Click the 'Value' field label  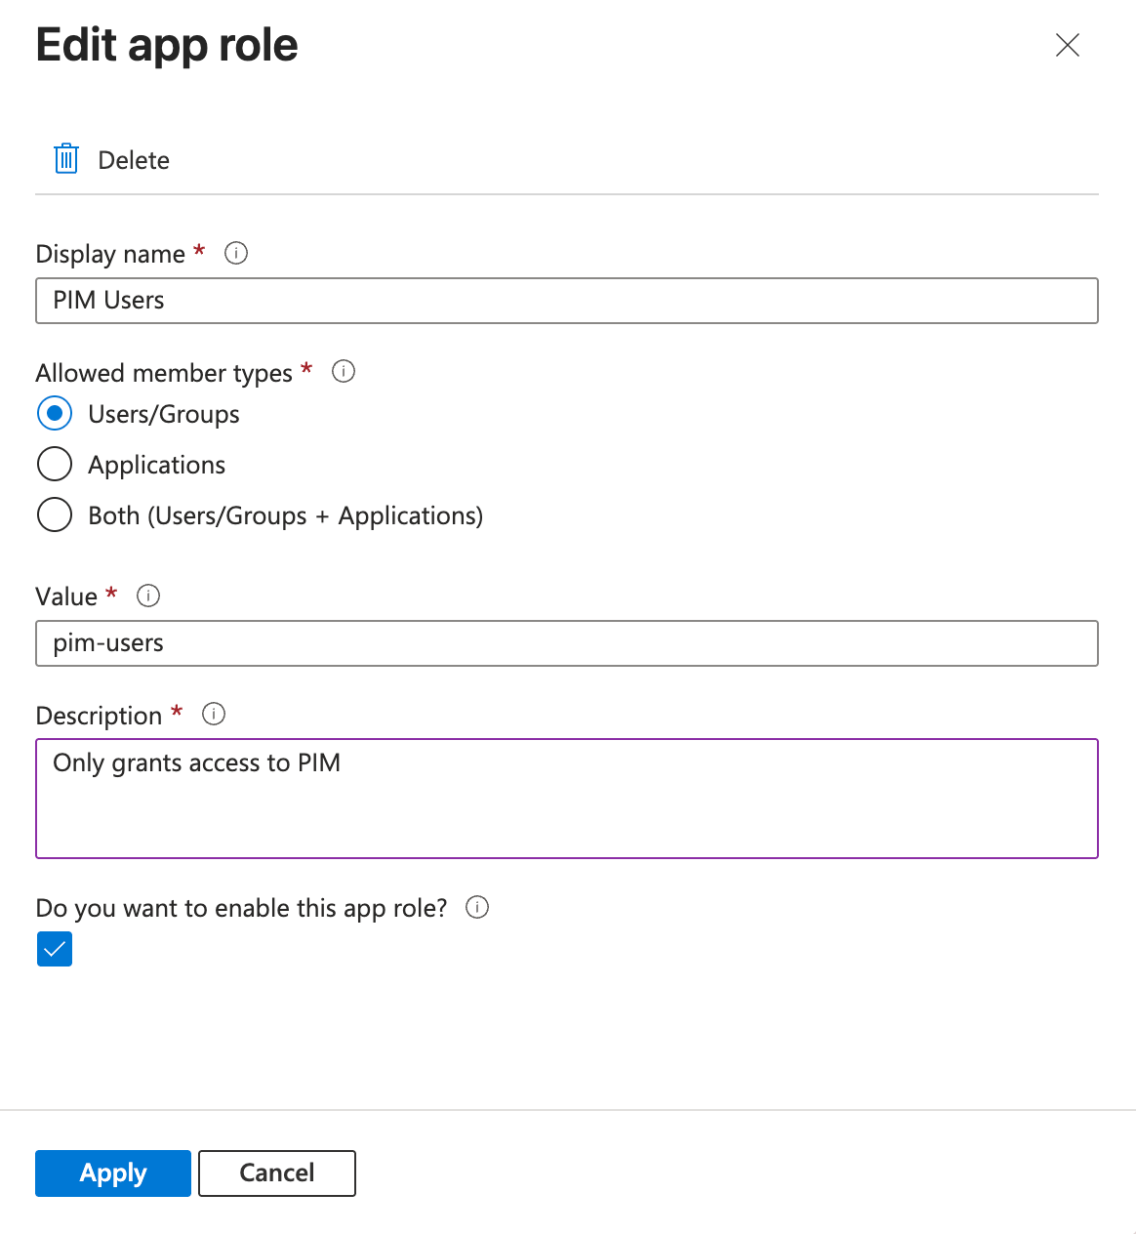click(66, 596)
